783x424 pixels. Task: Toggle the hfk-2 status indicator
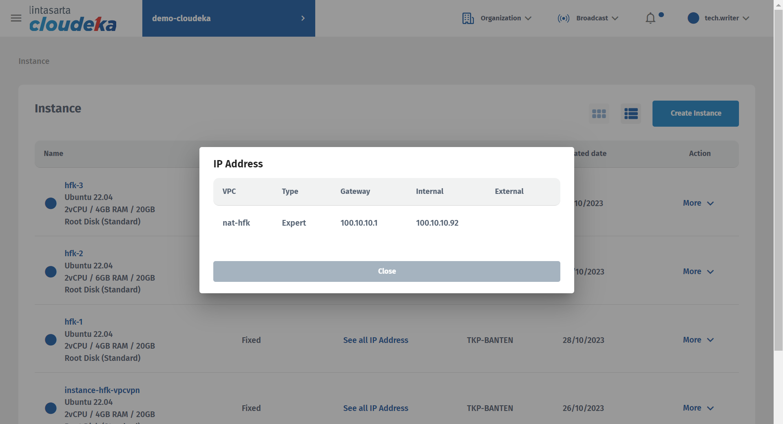[x=51, y=272]
